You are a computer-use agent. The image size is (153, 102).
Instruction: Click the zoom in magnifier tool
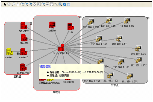pos(22,4)
